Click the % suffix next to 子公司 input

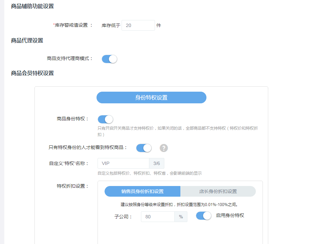[x=181, y=217]
